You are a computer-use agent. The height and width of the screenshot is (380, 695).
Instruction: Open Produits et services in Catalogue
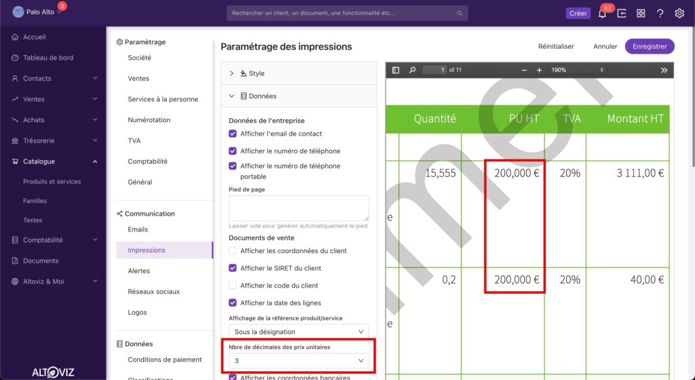pos(52,182)
